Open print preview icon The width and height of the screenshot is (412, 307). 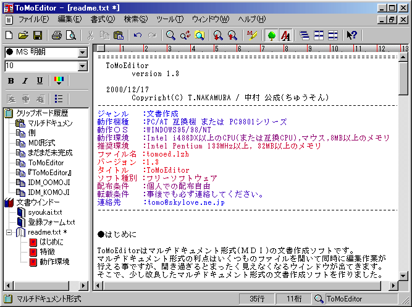[x=70, y=35]
